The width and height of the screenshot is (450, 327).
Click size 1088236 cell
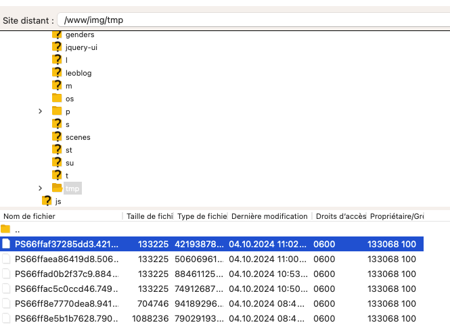150,319
